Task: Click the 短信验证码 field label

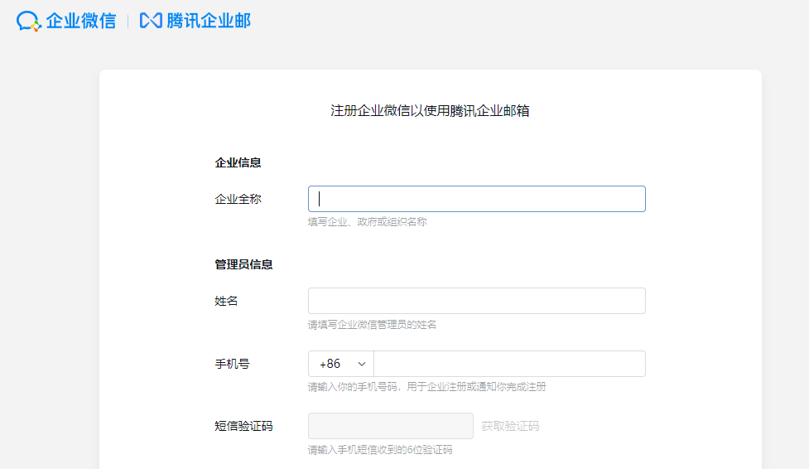Action: pos(243,426)
